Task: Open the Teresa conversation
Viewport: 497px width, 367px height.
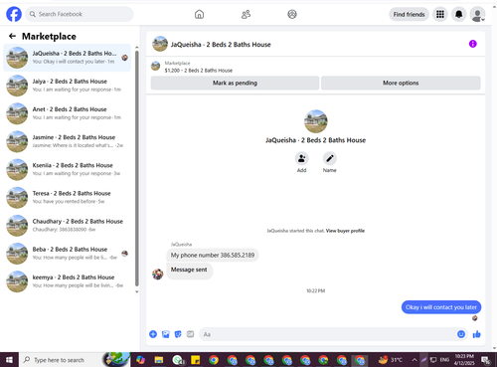Action: point(68,197)
